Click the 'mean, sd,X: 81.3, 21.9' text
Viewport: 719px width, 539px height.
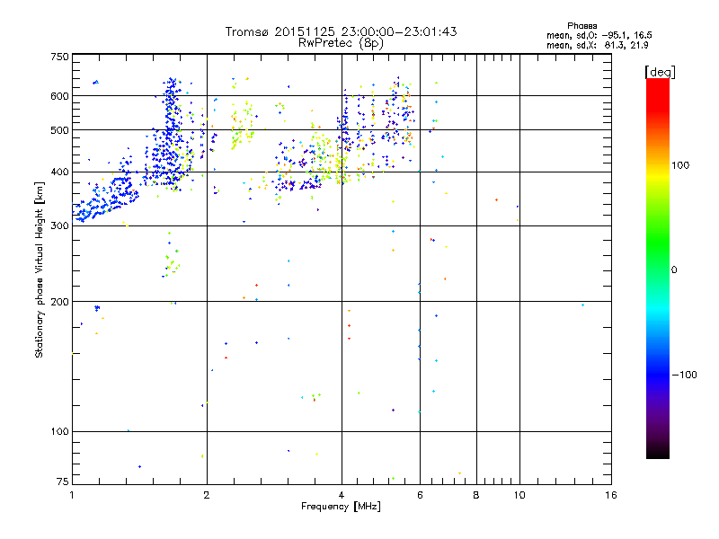click(597, 46)
